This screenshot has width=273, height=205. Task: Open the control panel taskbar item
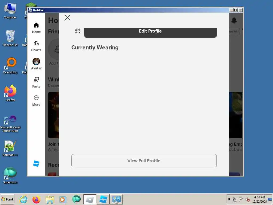pyautogui.click(x=117, y=199)
